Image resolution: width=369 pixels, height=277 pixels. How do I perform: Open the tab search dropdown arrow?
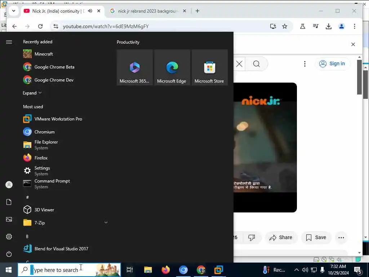[14, 11]
